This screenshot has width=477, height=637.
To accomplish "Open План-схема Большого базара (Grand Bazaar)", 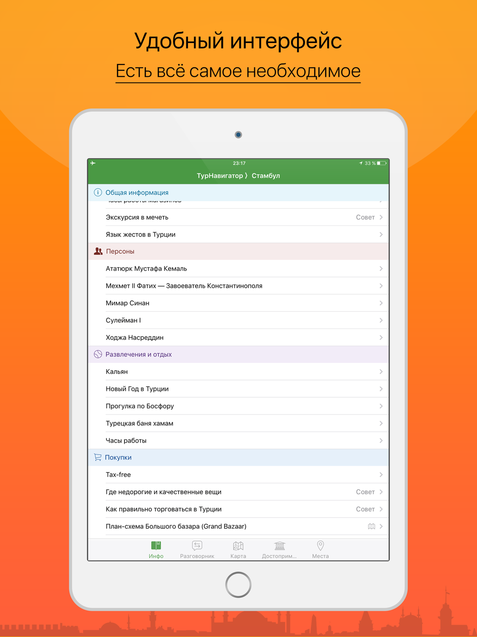I will click(238, 526).
